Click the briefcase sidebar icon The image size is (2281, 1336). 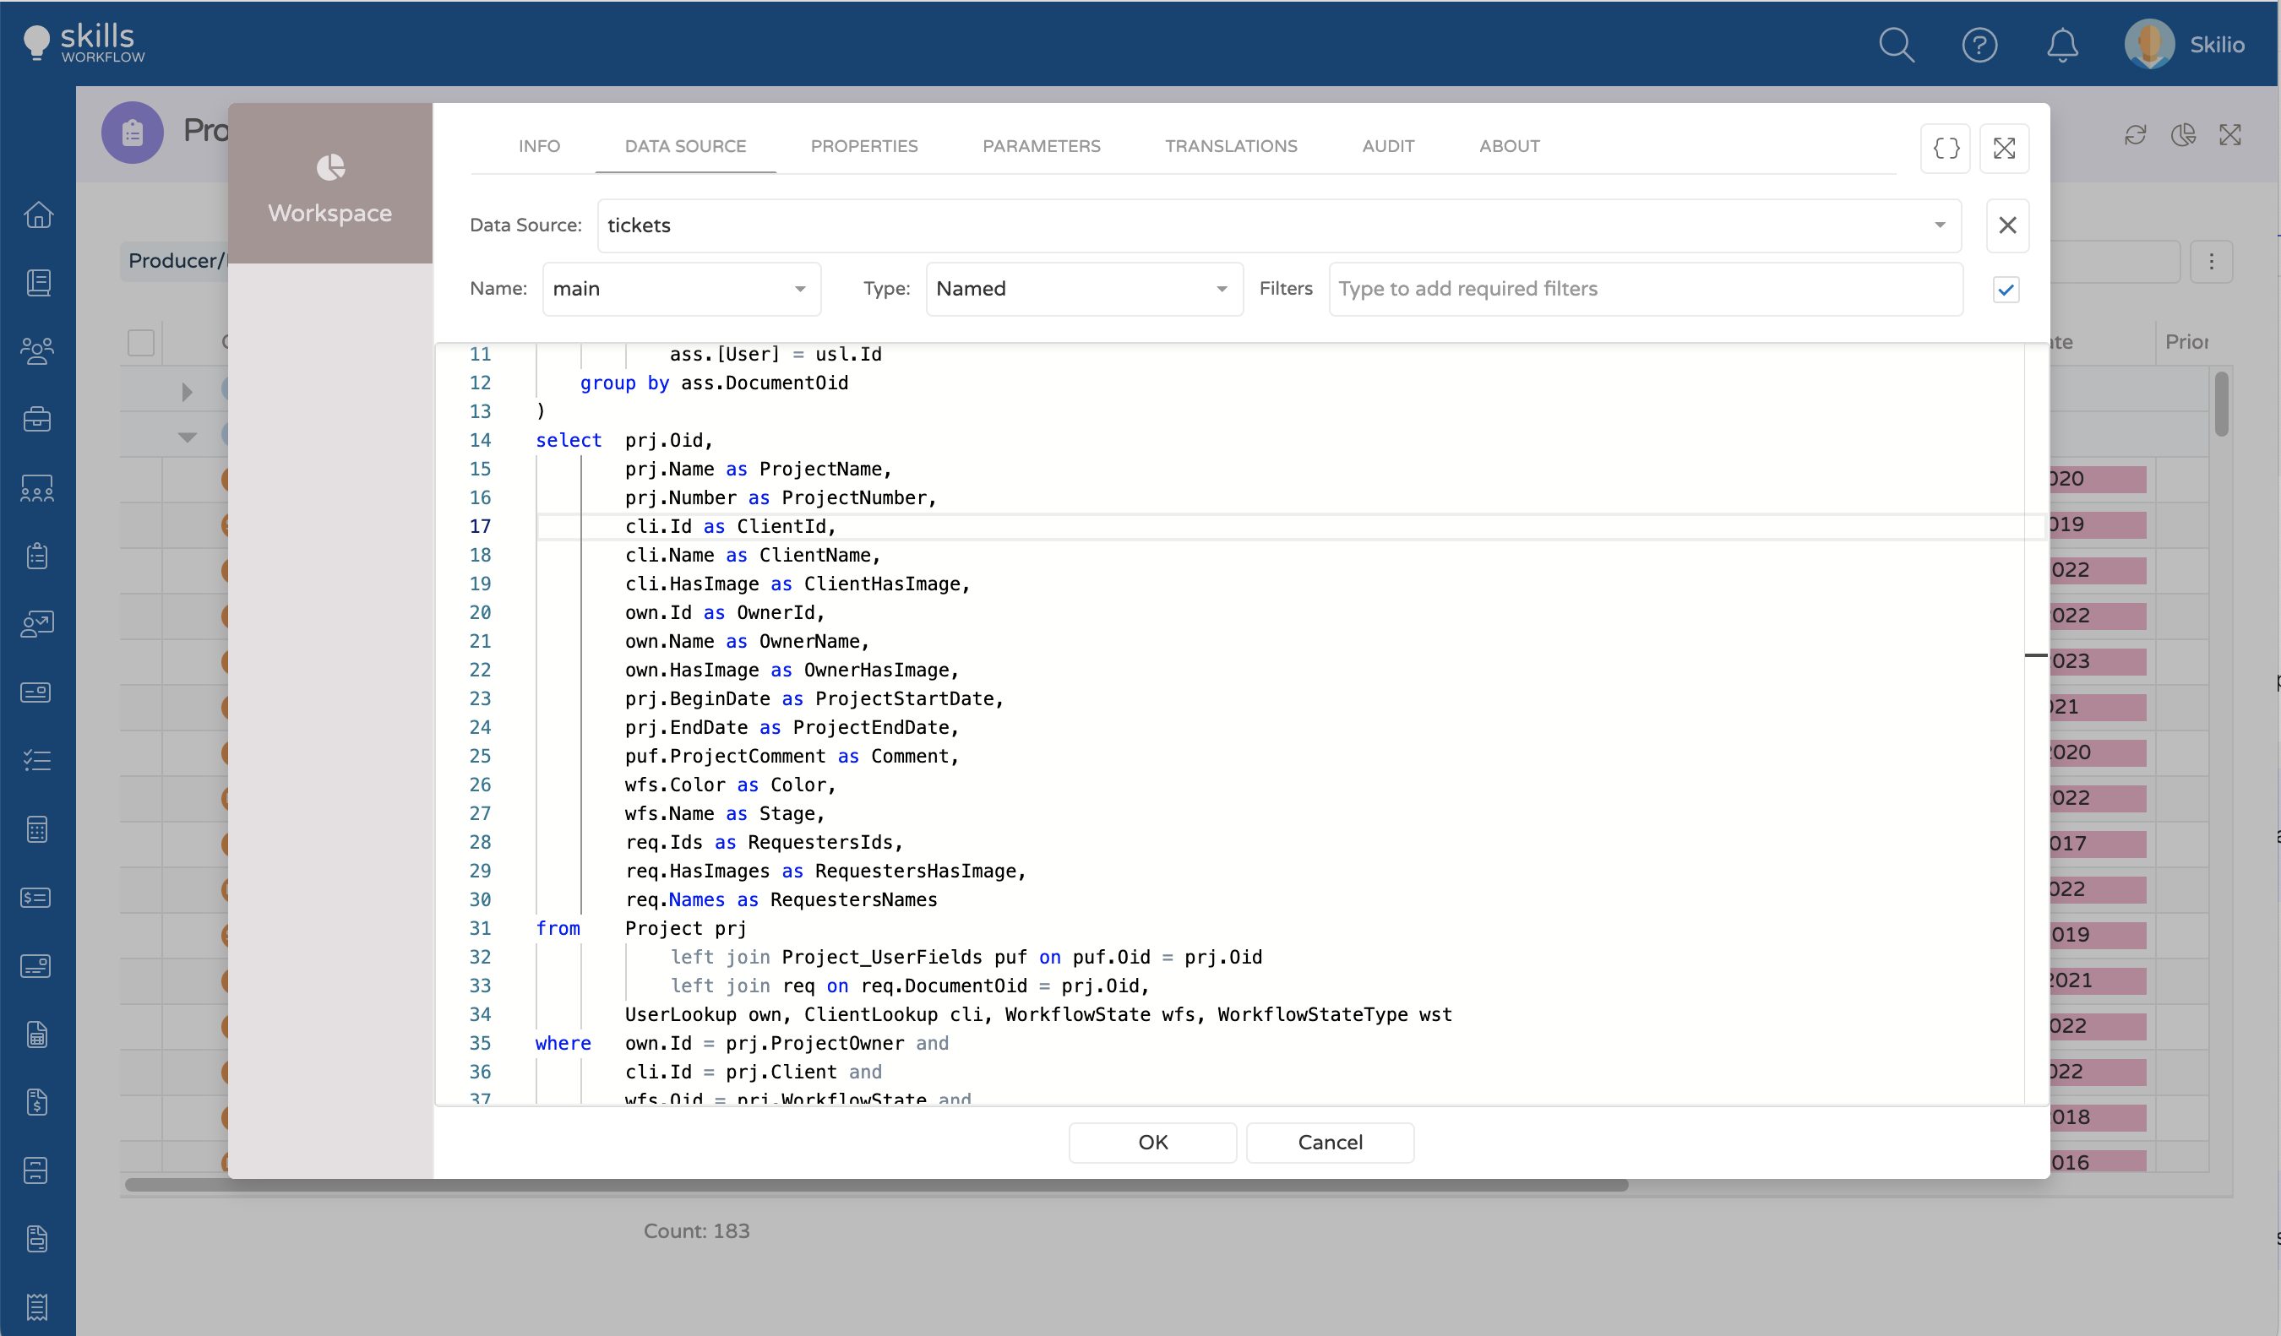tap(37, 419)
